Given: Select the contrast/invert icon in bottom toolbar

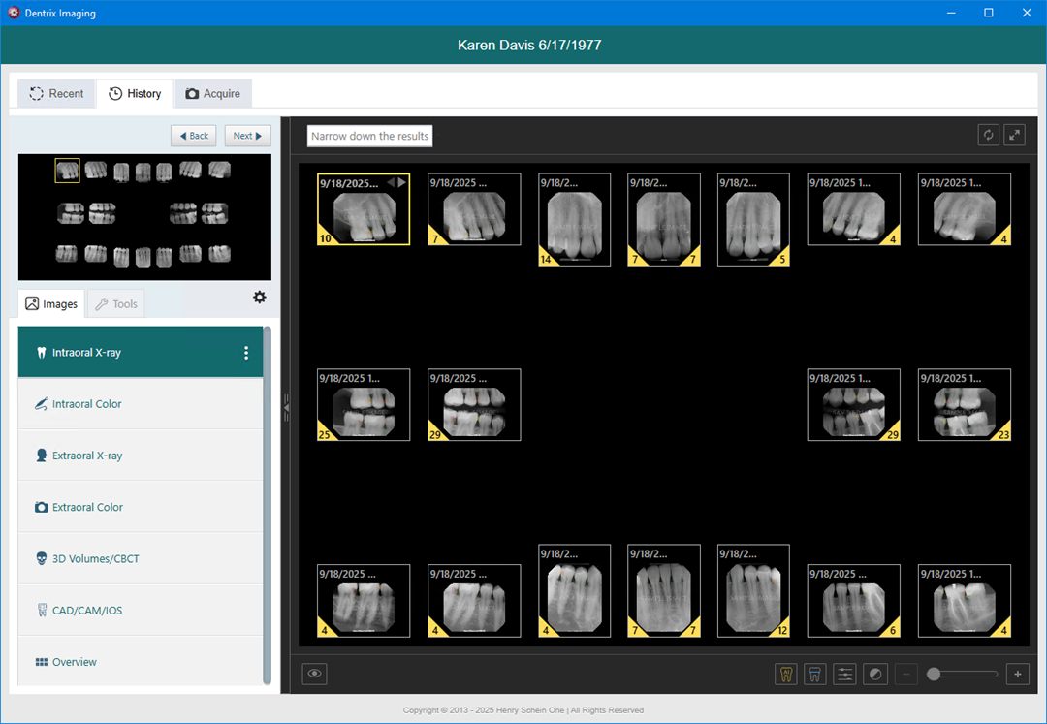Looking at the screenshot, I should pos(874,674).
